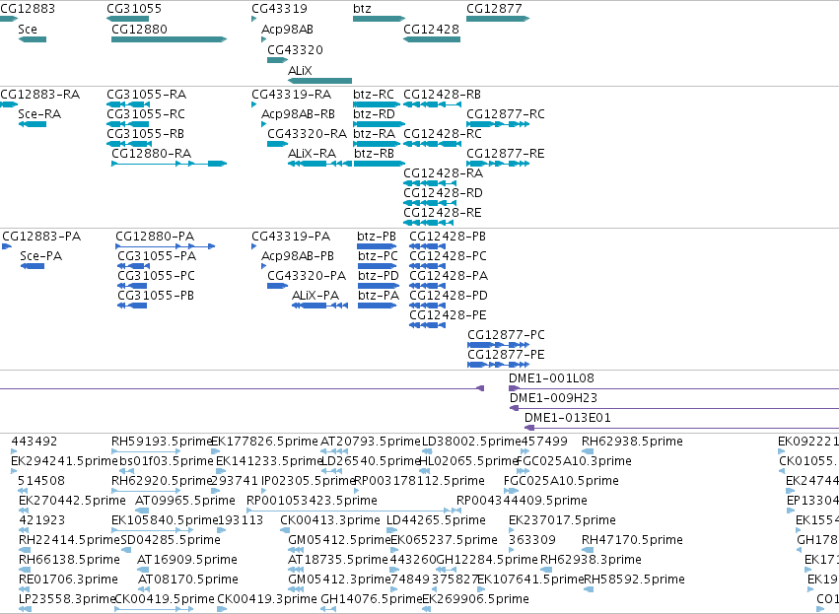The width and height of the screenshot is (839, 614).
Task: Click EST EK270442.5prime label
Action: pyautogui.click(x=72, y=501)
